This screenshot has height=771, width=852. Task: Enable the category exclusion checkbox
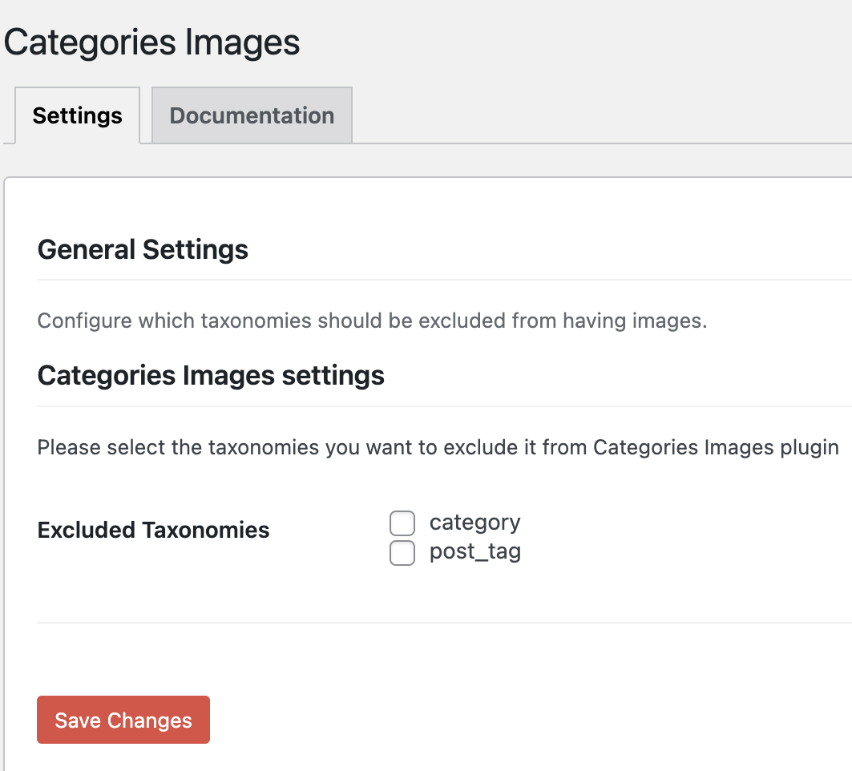[402, 523]
